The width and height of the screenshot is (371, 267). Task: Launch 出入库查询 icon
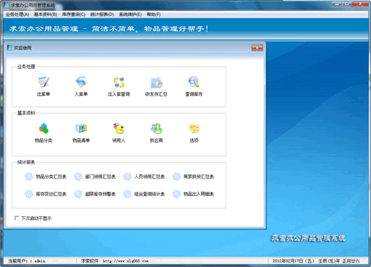(119, 82)
